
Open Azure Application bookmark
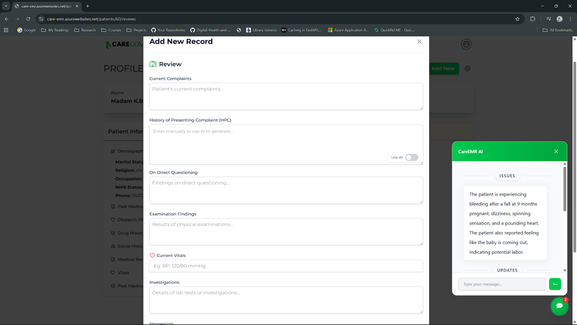coord(348,30)
